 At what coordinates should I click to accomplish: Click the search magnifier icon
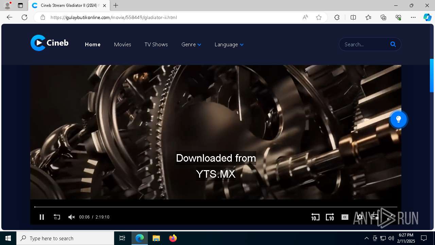(393, 44)
